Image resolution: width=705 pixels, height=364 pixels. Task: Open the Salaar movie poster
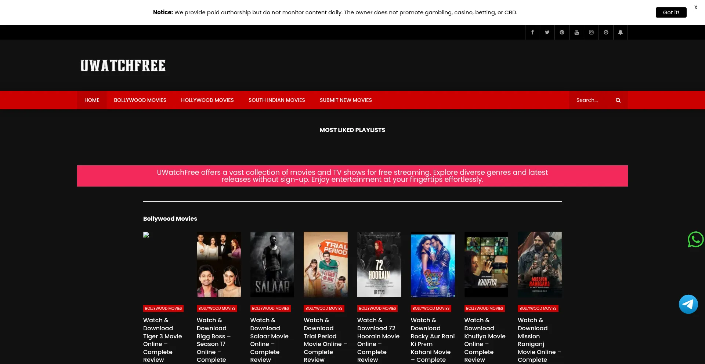[x=272, y=264]
